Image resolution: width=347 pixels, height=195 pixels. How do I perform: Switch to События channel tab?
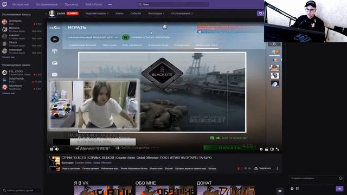click(136, 14)
